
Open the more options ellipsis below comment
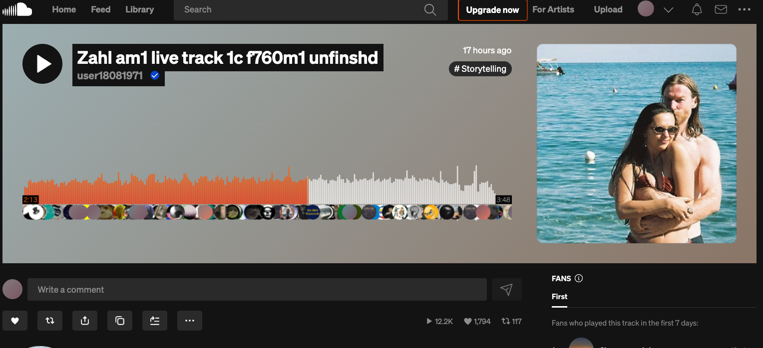190,321
